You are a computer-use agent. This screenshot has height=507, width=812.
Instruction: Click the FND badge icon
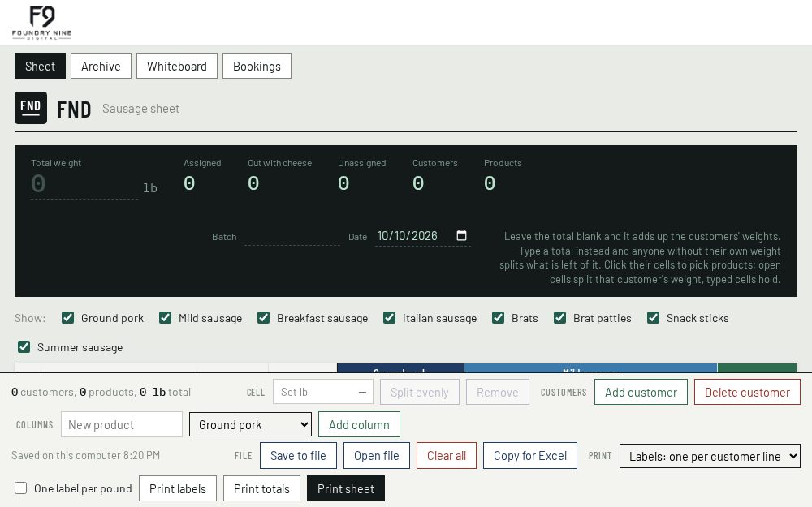(x=31, y=108)
